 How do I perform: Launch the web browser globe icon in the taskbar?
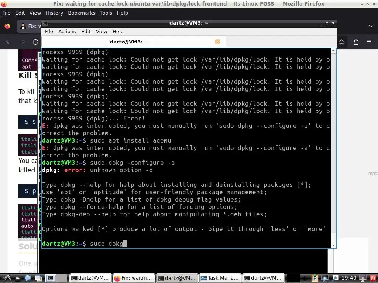27,278
